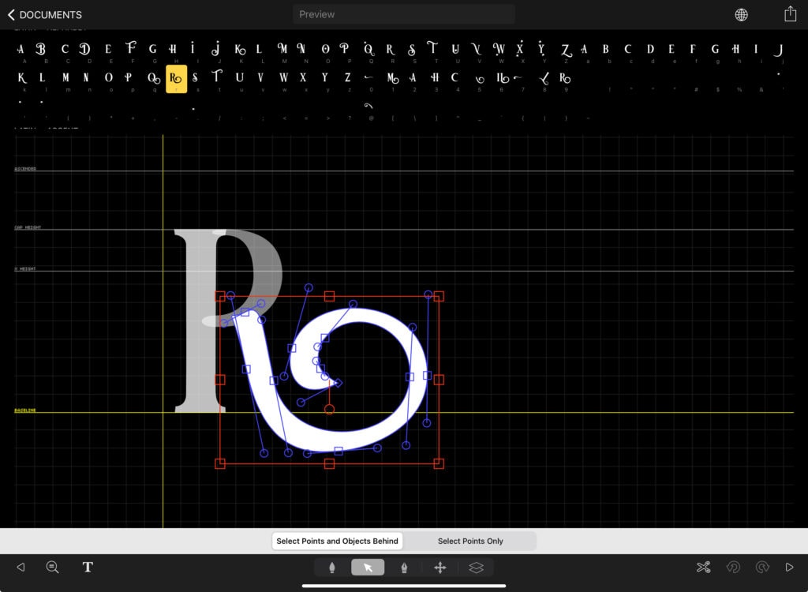Select the uppercase Z glyph cell
This screenshot has width=808, height=592.
click(565, 51)
